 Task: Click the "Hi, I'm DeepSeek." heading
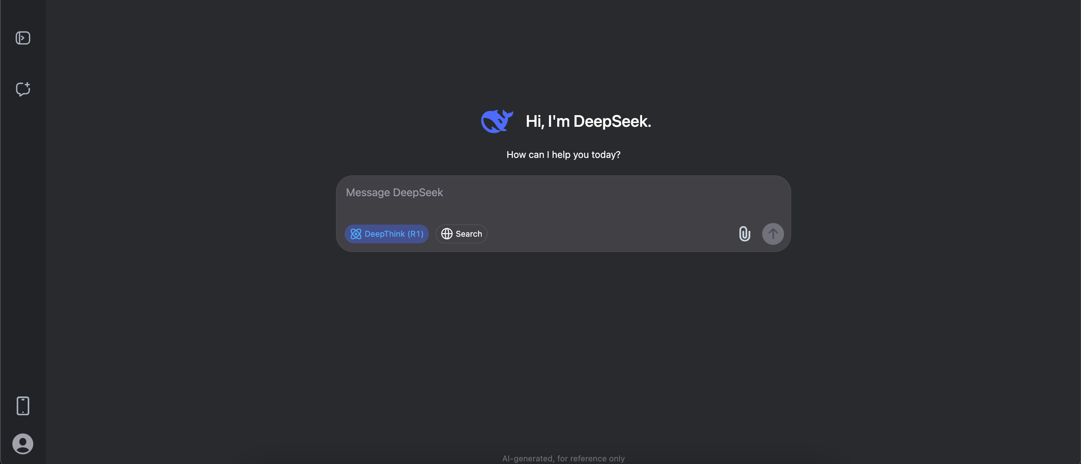(x=588, y=121)
